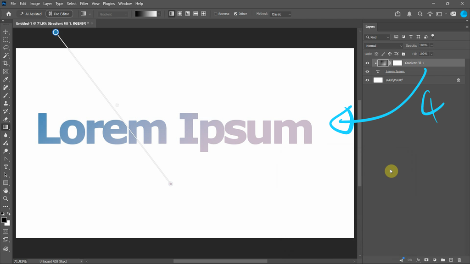
Task: Select the Dodge tool
Action: point(6,151)
